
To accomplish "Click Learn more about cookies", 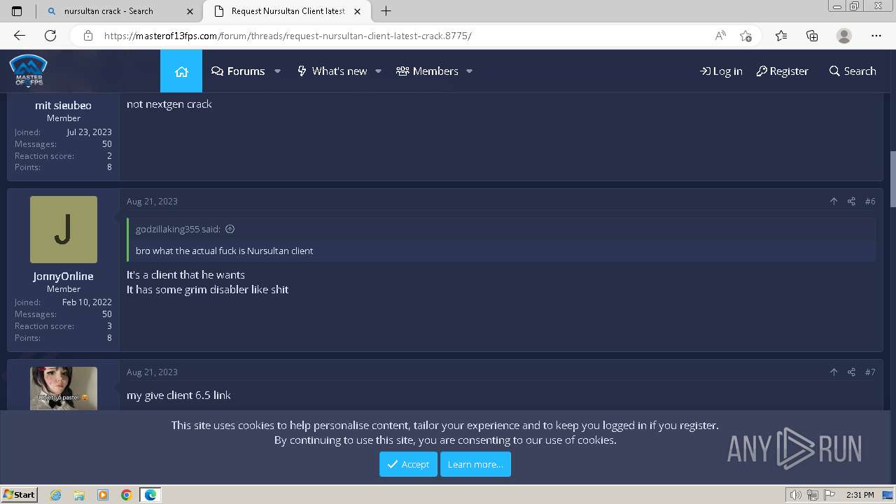I will click(x=475, y=464).
